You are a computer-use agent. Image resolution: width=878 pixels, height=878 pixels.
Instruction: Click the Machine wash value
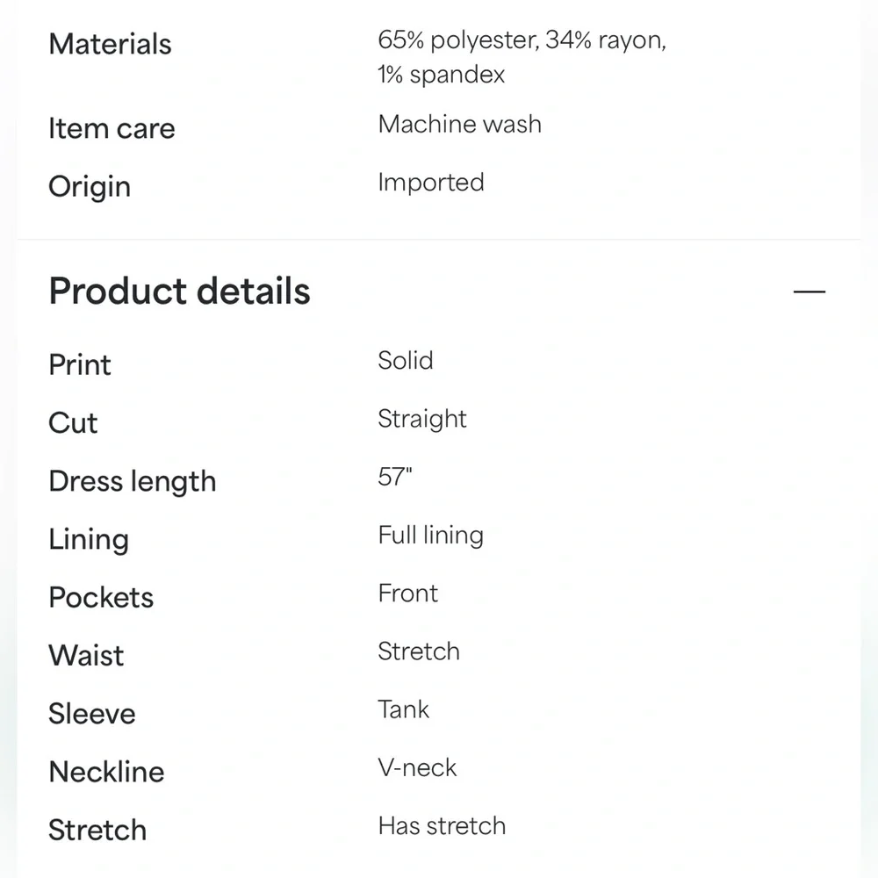(460, 124)
